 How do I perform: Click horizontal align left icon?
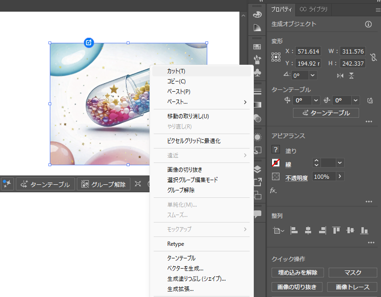(x=294, y=230)
